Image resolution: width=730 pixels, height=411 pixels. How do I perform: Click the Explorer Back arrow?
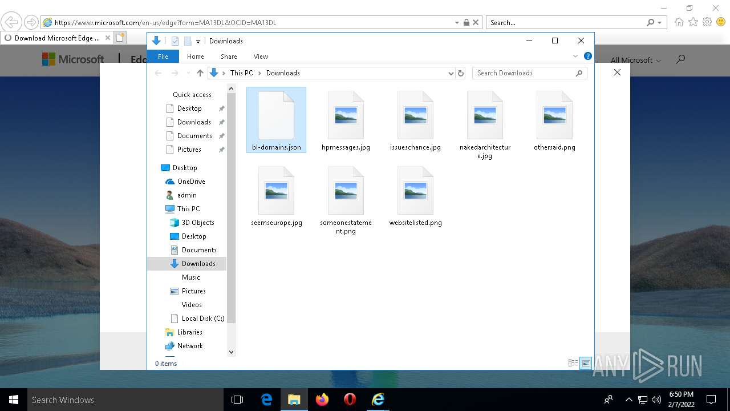(x=159, y=73)
